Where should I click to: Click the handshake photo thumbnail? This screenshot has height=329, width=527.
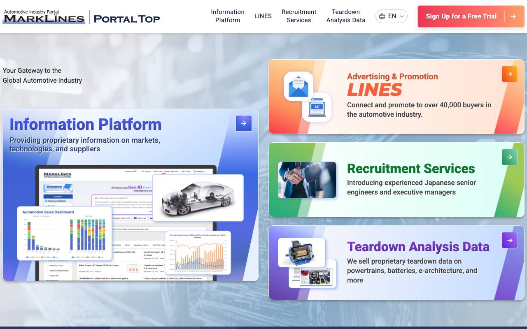coord(307,180)
